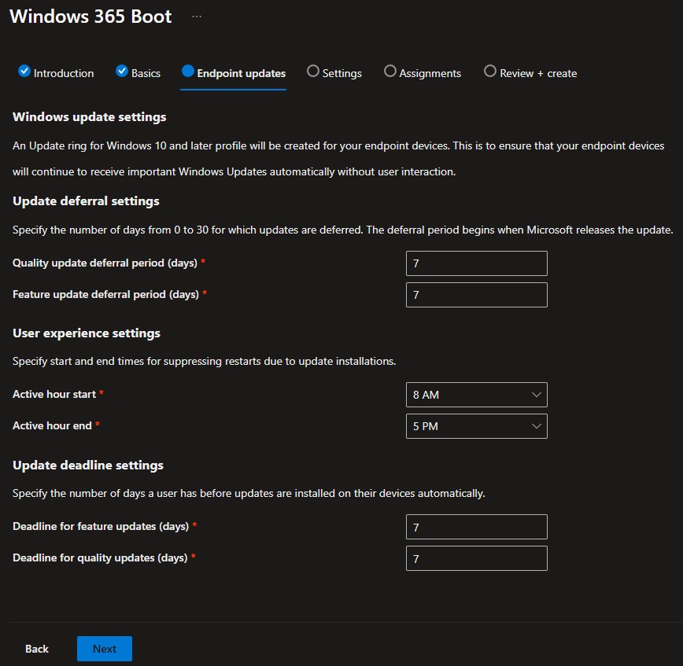Click the Basics step checkmark icon
The height and width of the screenshot is (666, 683).
point(122,72)
